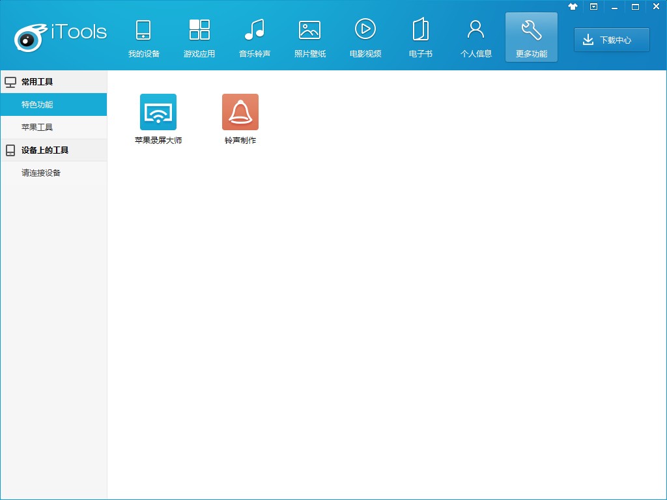Screen dimensions: 667x500
Task: Open 照片壁纸 photos section
Action: click(x=309, y=38)
